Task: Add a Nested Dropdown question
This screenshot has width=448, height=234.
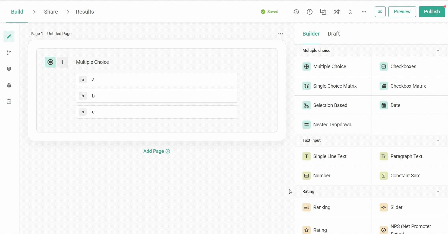Action: click(x=333, y=125)
